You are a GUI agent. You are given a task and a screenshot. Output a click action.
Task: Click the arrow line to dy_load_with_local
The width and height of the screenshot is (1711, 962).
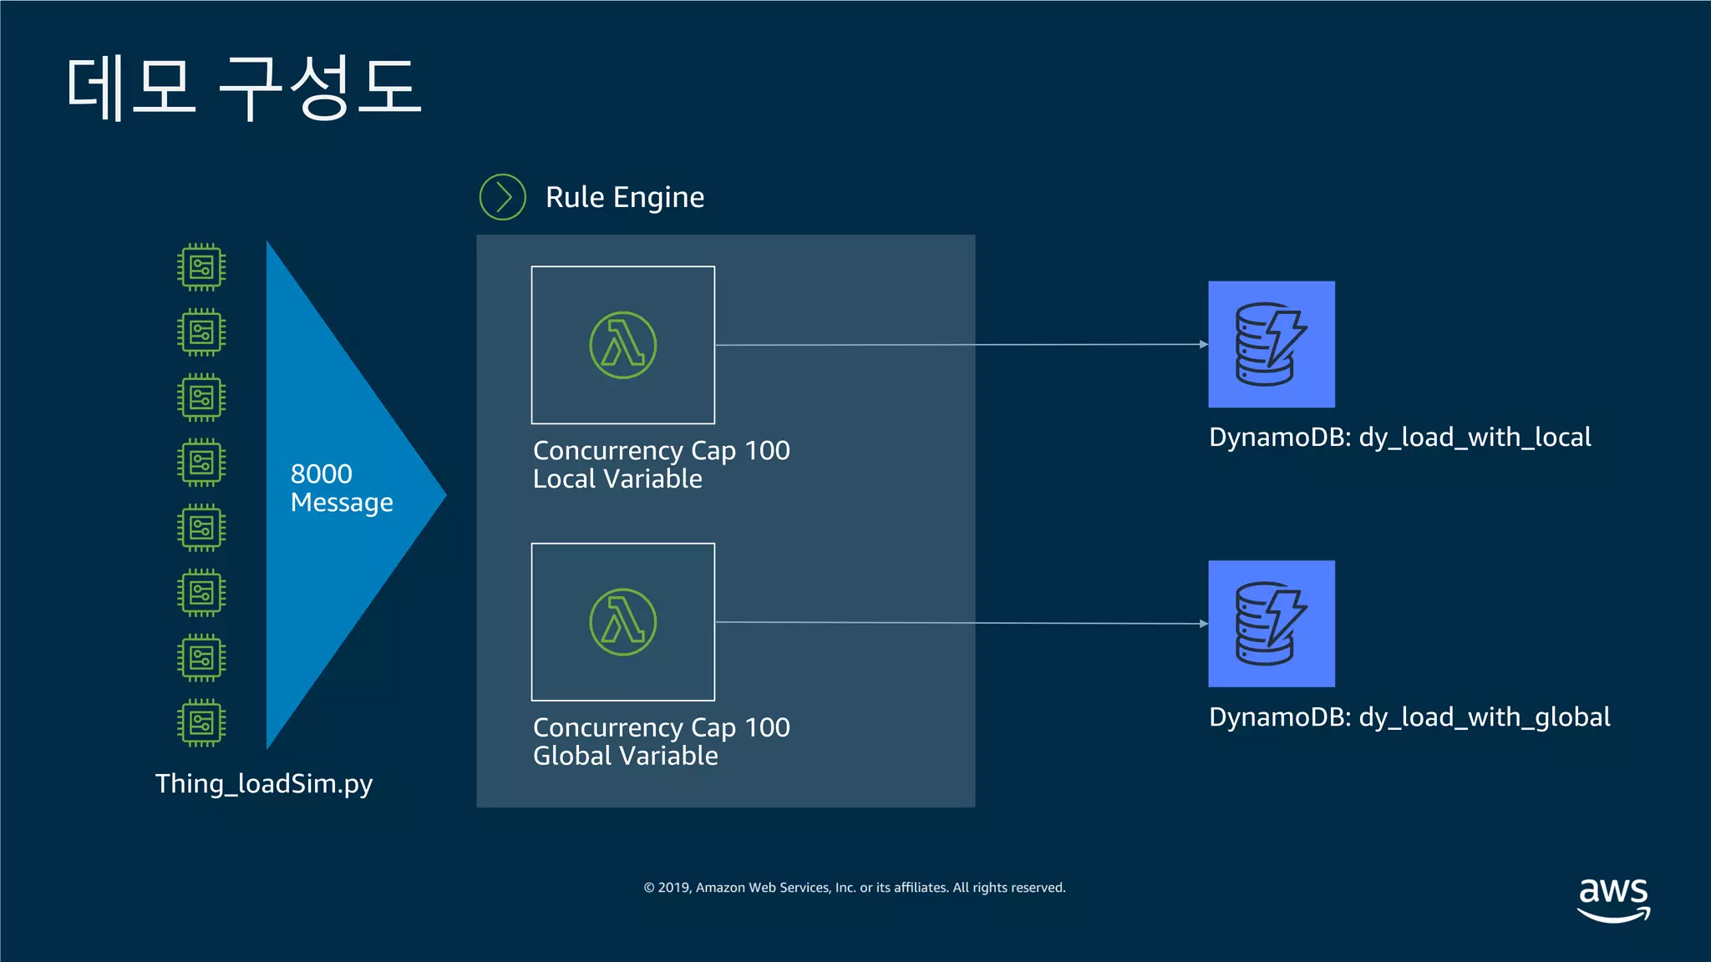coord(961,344)
